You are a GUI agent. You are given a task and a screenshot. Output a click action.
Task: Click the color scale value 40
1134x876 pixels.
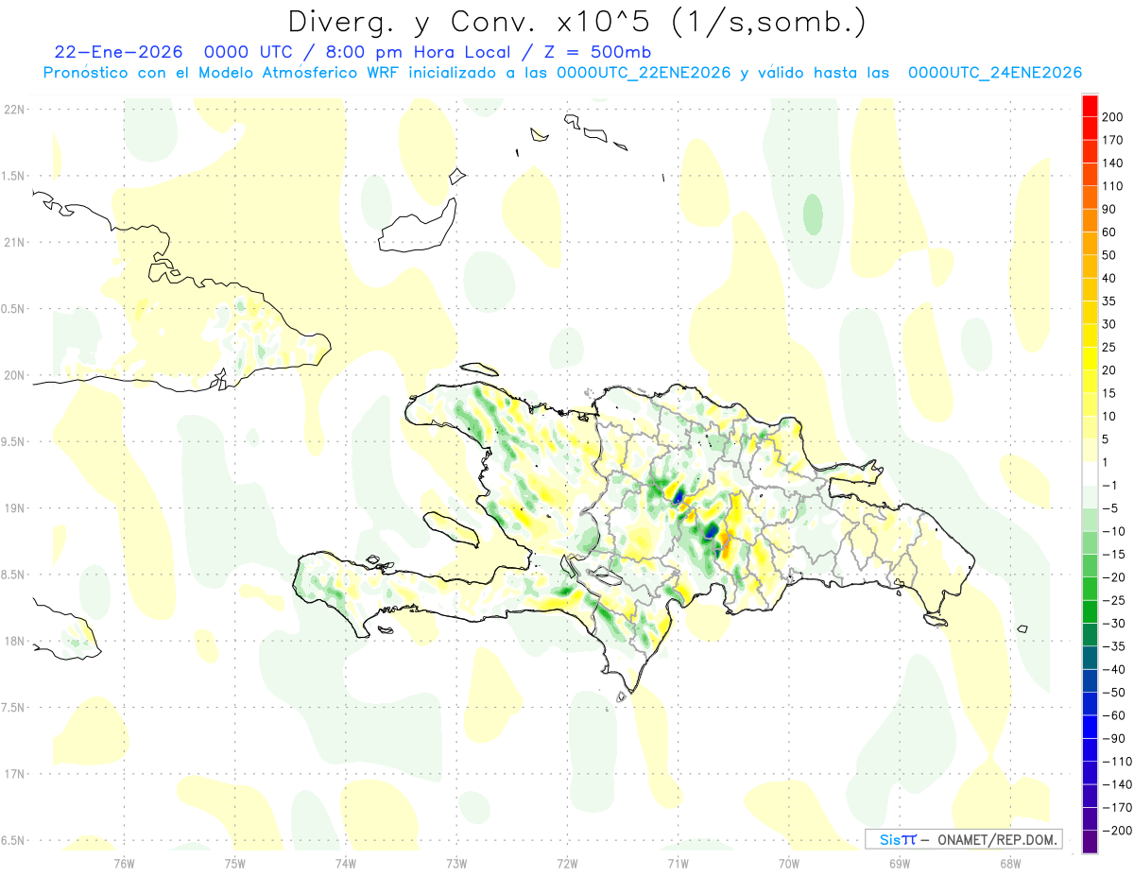(x=1109, y=278)
